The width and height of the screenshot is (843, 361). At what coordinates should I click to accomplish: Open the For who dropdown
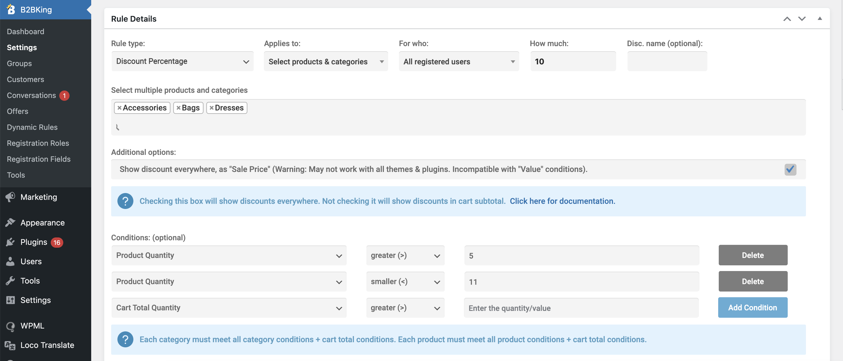459,61
